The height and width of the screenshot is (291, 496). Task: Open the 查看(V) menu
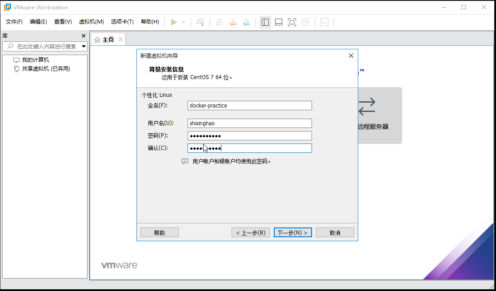tap(63, 22)
